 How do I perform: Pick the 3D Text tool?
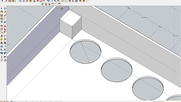(x=5, y=43)
